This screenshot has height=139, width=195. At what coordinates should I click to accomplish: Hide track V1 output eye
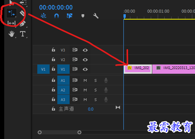click(x=85, y=69)
